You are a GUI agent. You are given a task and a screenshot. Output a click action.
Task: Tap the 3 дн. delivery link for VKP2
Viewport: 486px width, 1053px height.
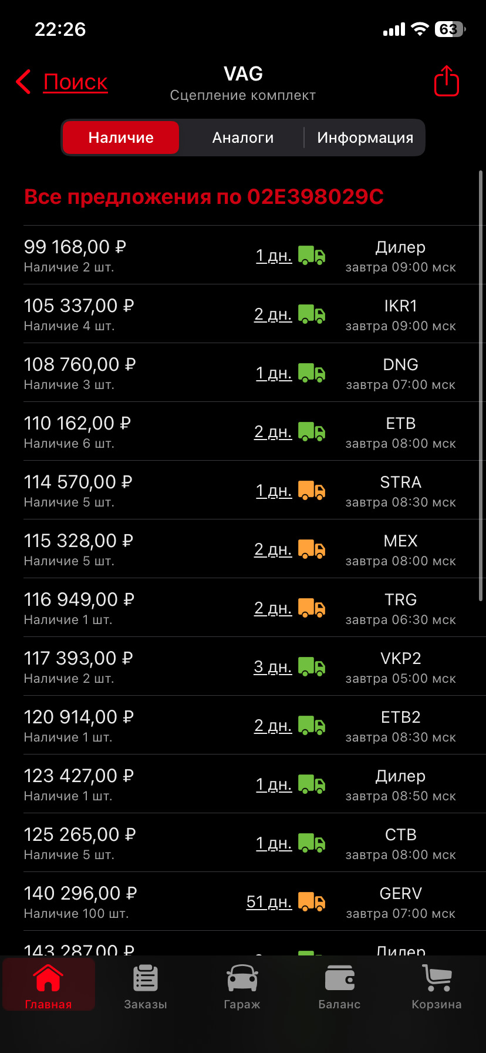[x=273, y=667]
